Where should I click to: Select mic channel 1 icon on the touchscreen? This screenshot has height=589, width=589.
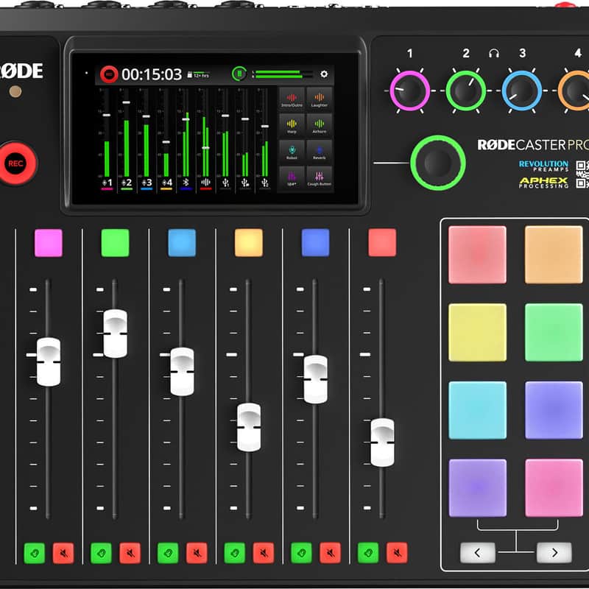pyautogui.click(x=107, y=183)
